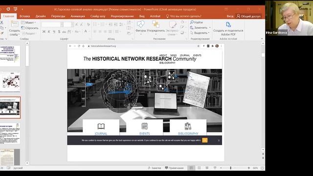Image resolution: width=313 pixels, height=176 pixels.
Task: Open Заменить (replace) dropdown
Action: click(x=200, y=27)
